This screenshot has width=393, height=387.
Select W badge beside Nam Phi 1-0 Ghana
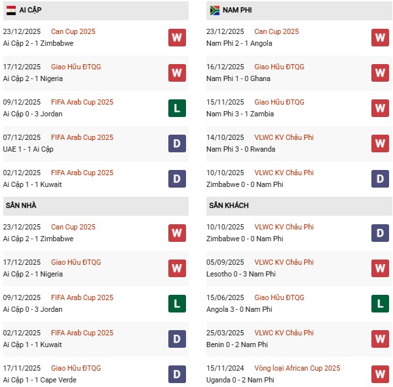(x=380, y=73)
